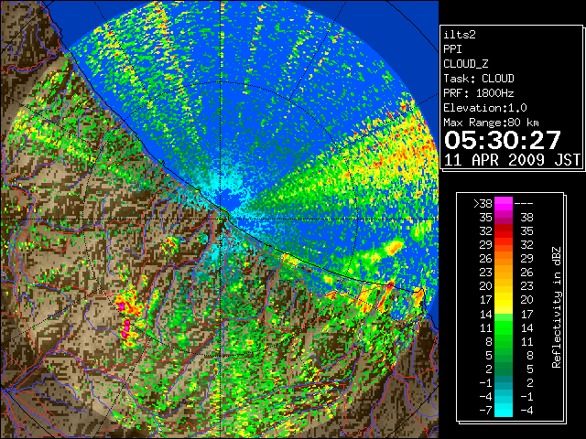The height and width of the screenshot is (439, 586).
Task: Click the cyan -7 dBZ legend color
Action: tap(504, 410)
